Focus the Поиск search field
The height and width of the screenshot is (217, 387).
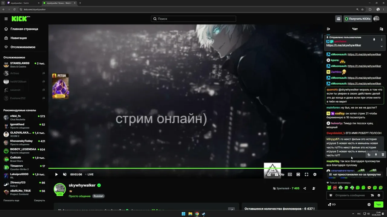[193, 19]
